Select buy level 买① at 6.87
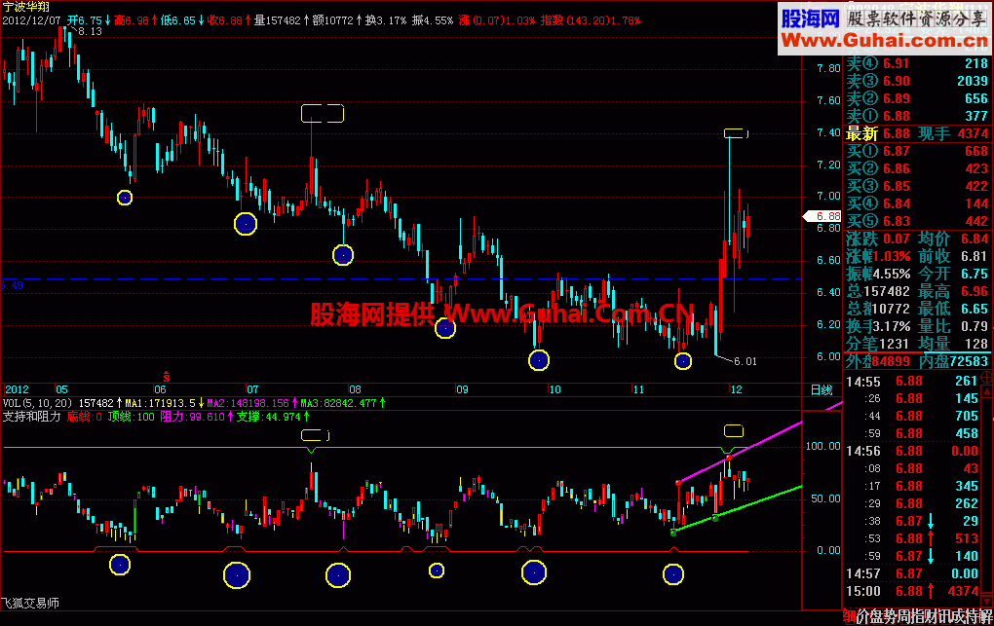The height and width of the screenshot is (626, 994). 917,152
